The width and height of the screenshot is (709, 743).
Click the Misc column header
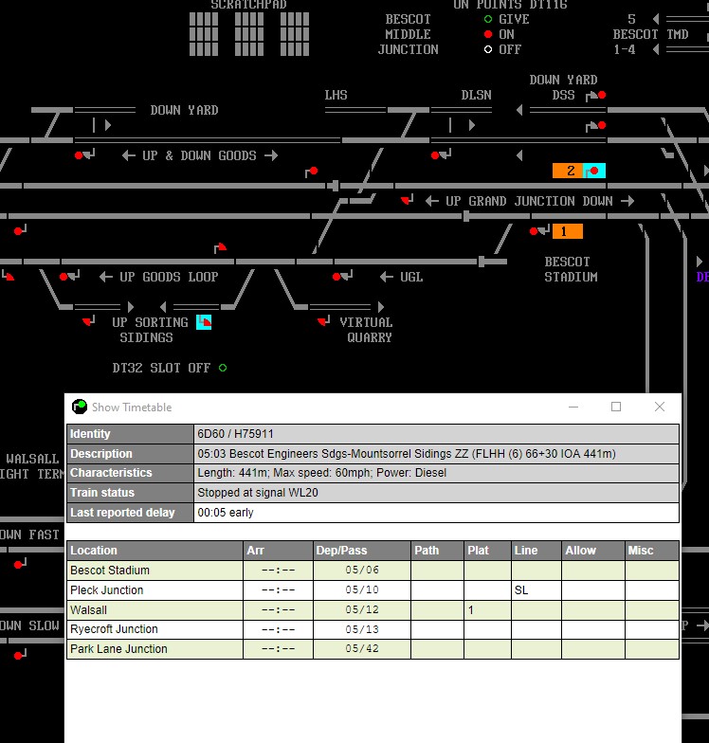(x=652, y=551)
